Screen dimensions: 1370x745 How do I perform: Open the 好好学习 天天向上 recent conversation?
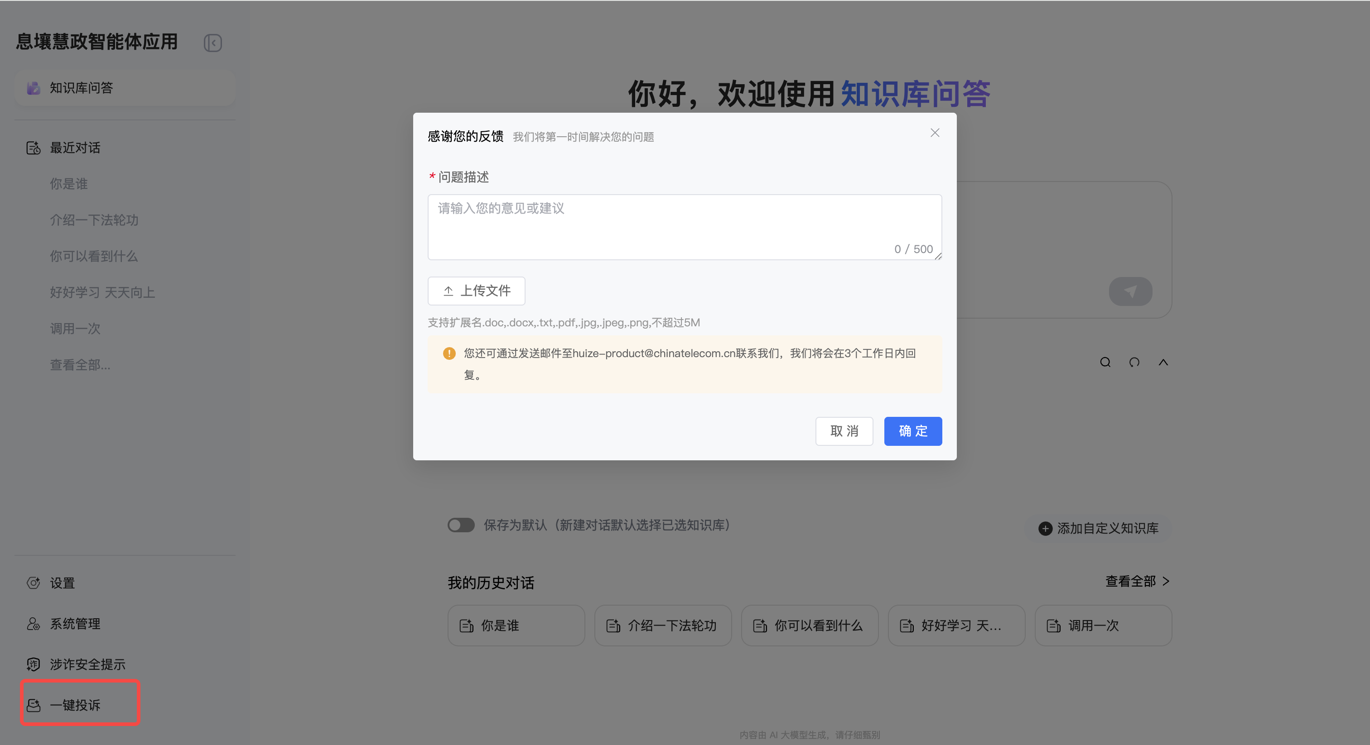click(x=102, y=292)
